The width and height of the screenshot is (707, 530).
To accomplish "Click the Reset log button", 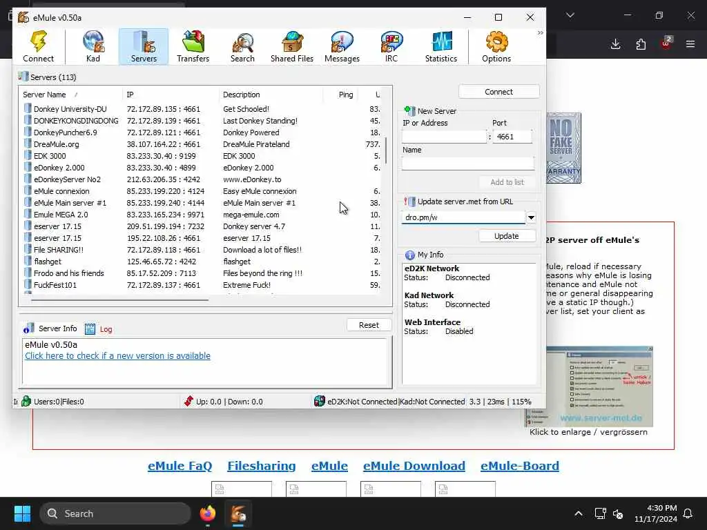I will (x=369, y=325).
